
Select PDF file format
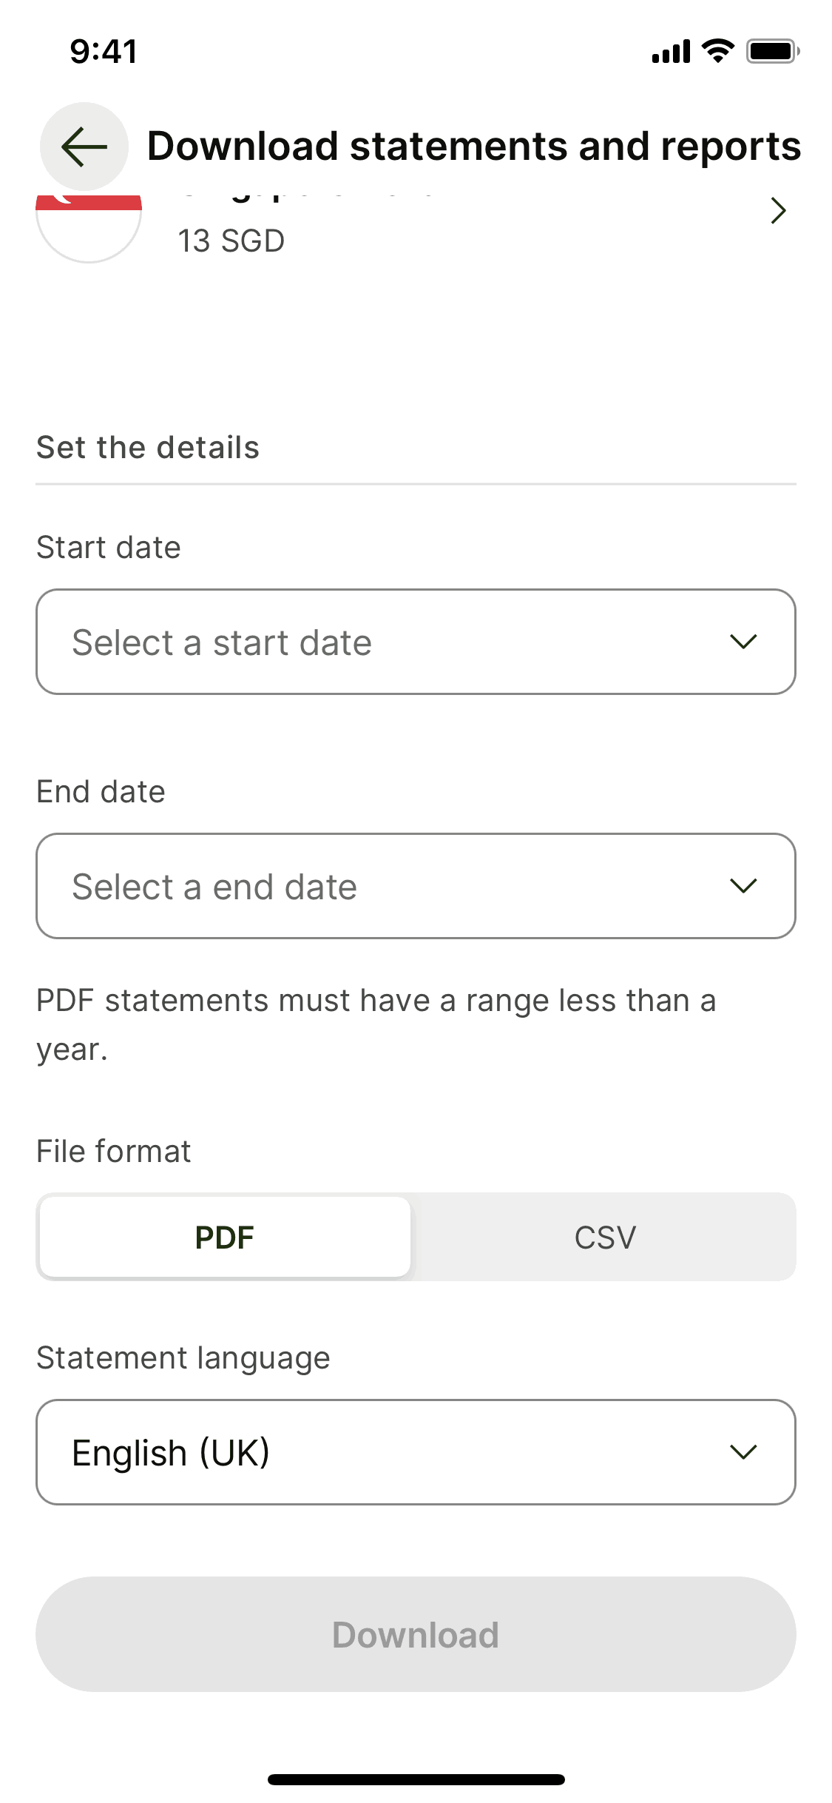point(225,1237)
